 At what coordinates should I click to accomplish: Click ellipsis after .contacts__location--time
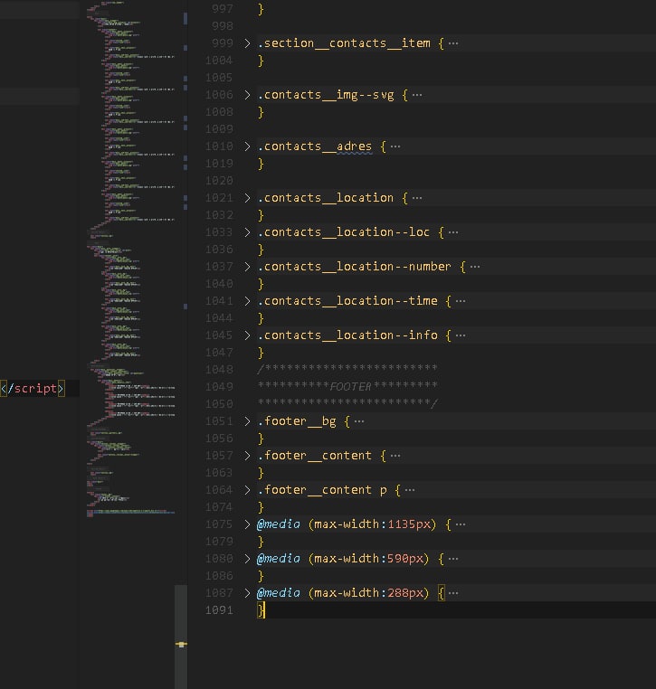461,301
